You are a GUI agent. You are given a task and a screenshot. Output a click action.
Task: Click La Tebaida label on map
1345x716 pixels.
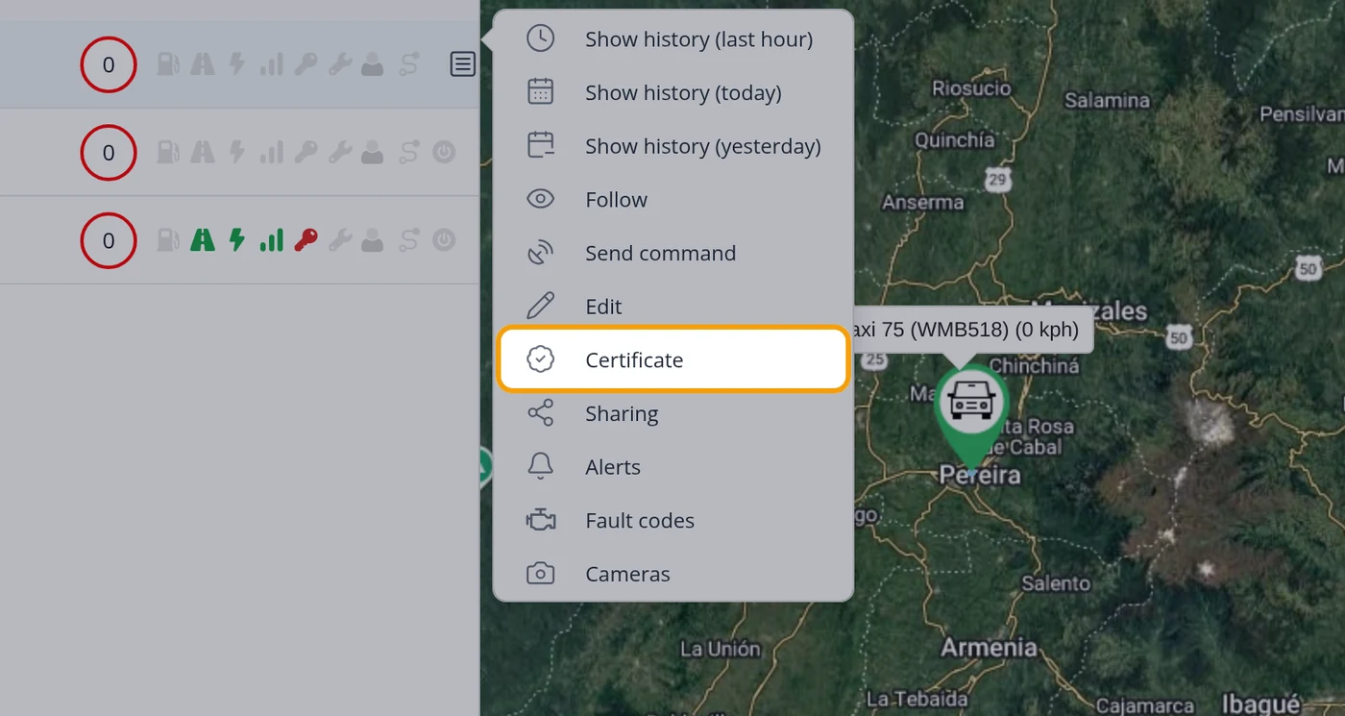click(917, 699)
